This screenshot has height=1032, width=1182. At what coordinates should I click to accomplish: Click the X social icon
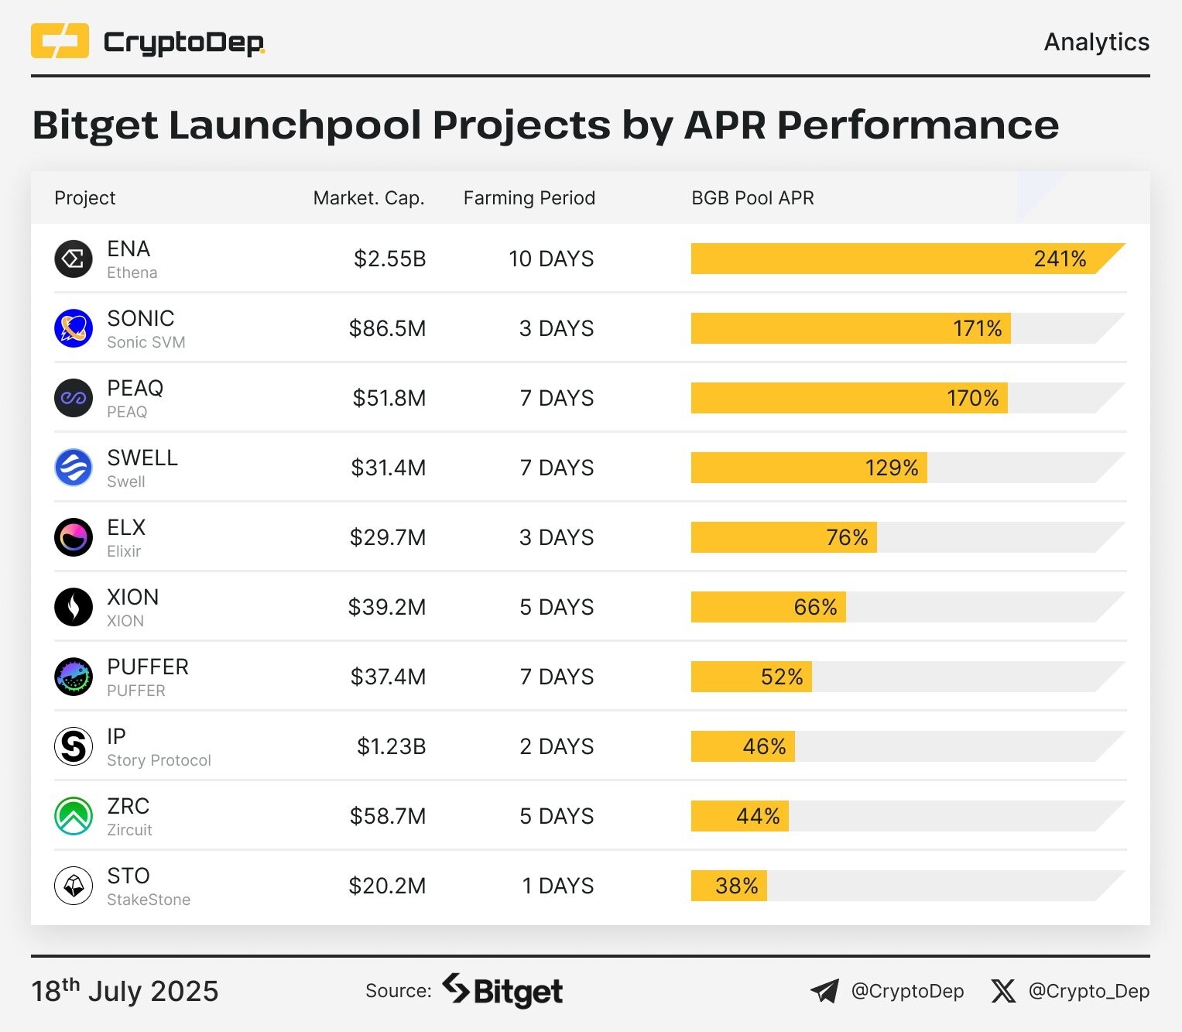(x=1003, y=991)
